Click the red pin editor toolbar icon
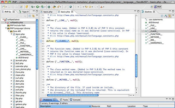 pos(101,7)
